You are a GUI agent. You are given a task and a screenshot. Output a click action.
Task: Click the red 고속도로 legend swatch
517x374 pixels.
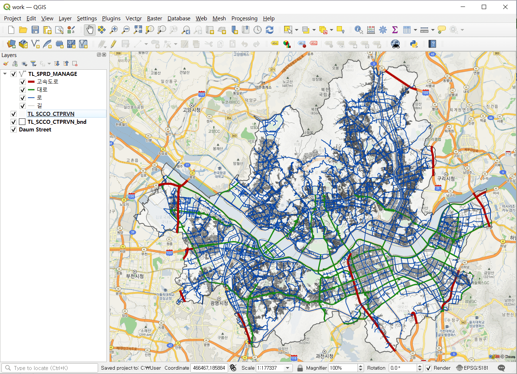coord(31,82)
